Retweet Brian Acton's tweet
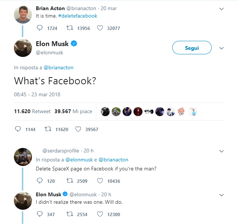 click(69, 28)
